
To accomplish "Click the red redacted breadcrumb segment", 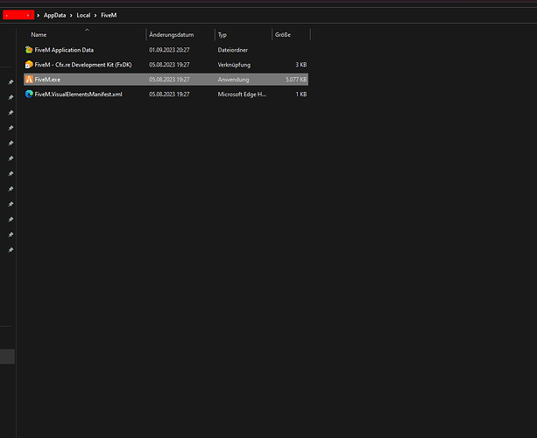I will [x=18, y=15].
